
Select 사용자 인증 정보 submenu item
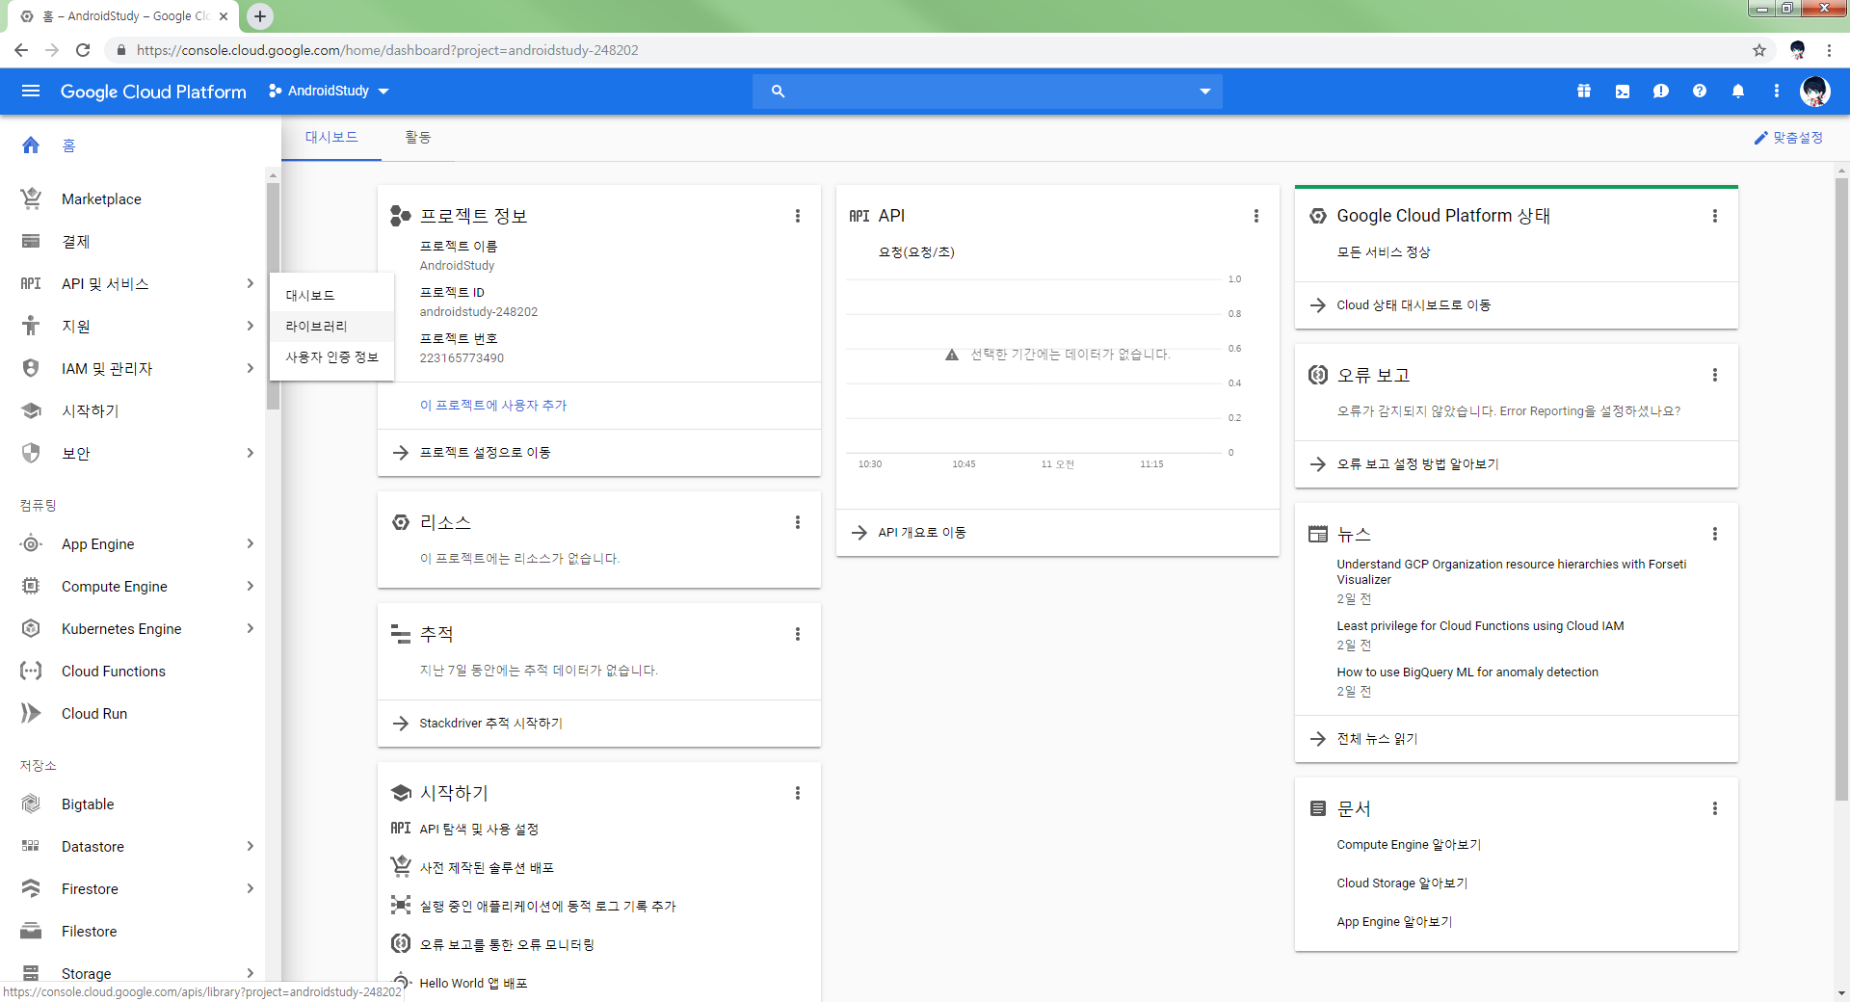click(332, 357)
